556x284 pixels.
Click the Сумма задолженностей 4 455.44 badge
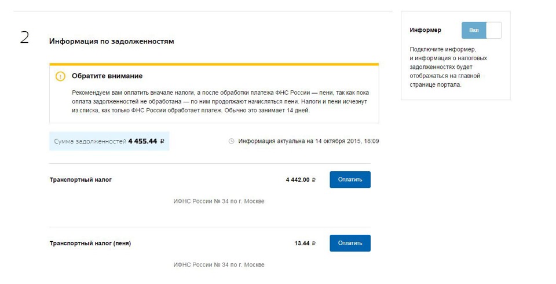(109, 141)
